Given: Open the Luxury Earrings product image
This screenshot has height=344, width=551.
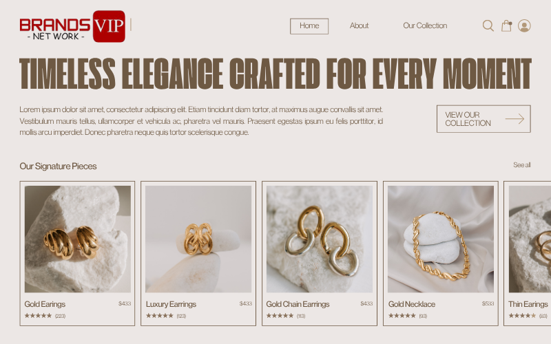Looking at the screenshot, I should [198, 239].
